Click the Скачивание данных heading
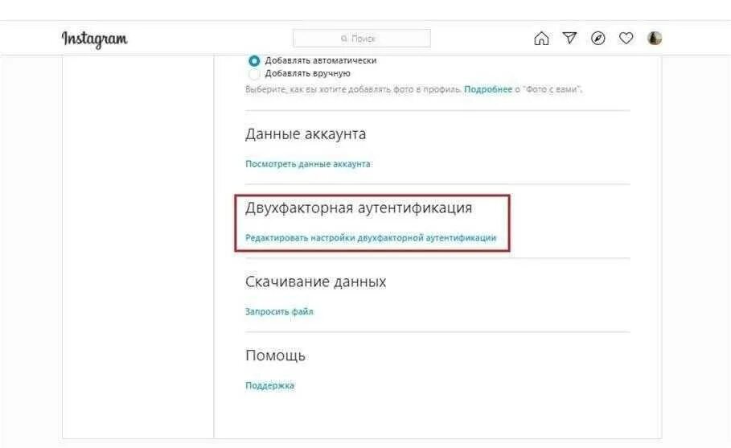This screenshot has height=448, width=731. (x=315, y=282)
